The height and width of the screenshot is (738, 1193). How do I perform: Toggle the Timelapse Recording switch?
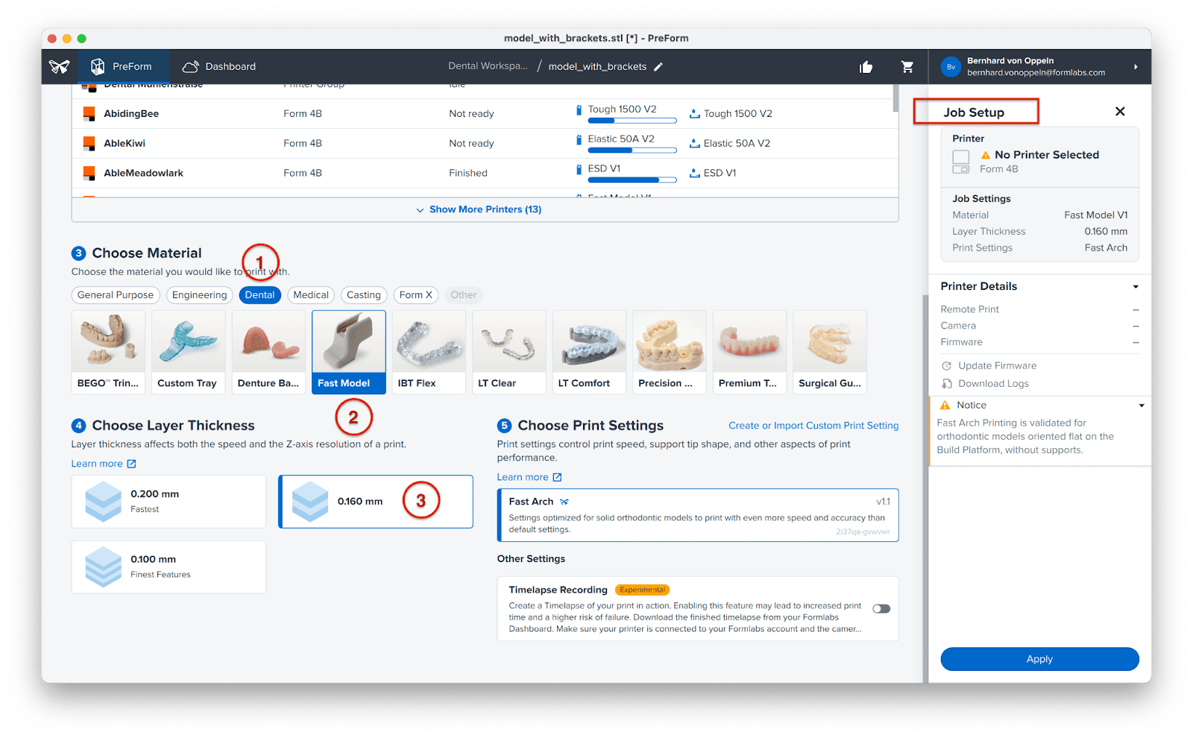click(881, 609)
